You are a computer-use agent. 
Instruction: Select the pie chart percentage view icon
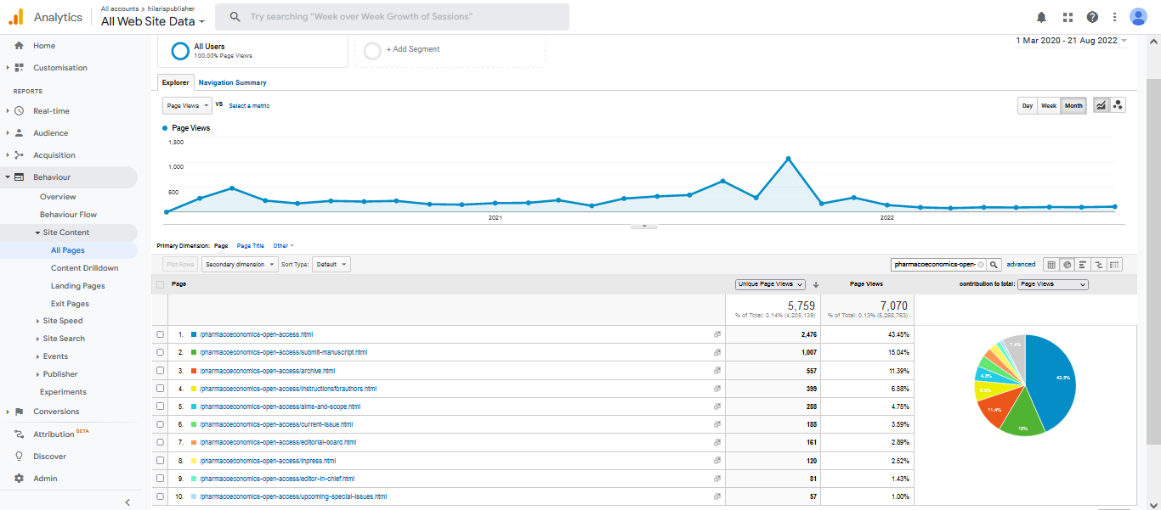tap(1067, 265)
